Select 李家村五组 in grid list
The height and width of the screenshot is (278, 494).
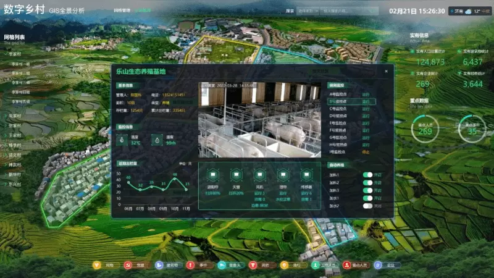[20, 102]
